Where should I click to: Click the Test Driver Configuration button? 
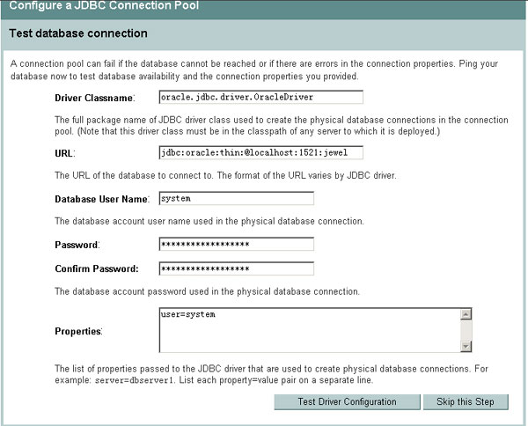pos(348,401)
